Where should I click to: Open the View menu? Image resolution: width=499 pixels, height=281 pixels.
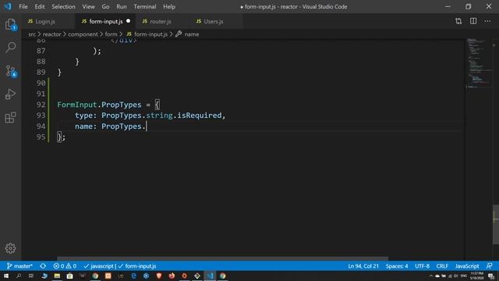coord(88,7)
